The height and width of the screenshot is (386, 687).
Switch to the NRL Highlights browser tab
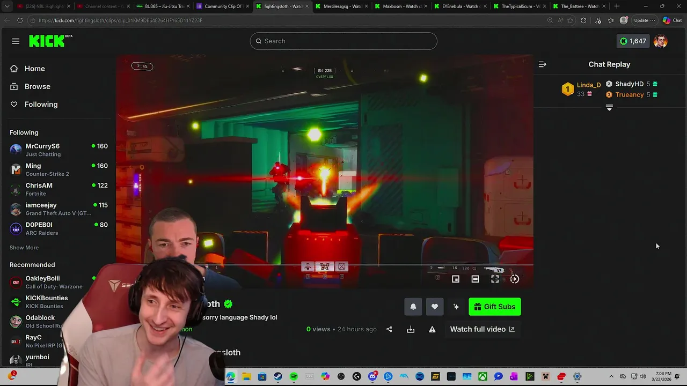(x=43, y=6)
